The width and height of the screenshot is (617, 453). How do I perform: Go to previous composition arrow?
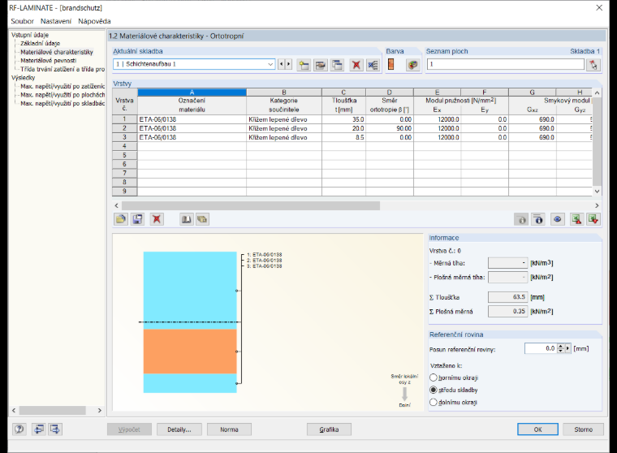tap(282, 64)
